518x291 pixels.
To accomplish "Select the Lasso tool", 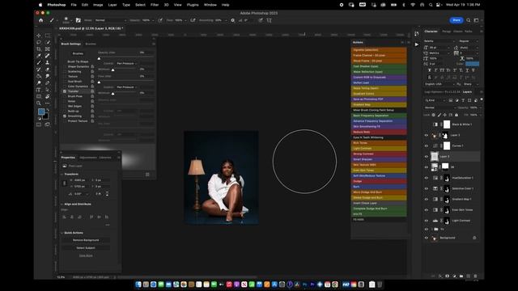I will click(x=39, y=42).
